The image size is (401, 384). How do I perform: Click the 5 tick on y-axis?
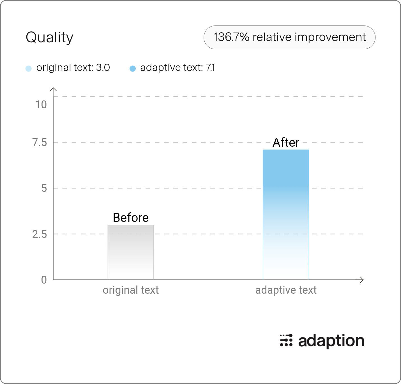[44, 188]
